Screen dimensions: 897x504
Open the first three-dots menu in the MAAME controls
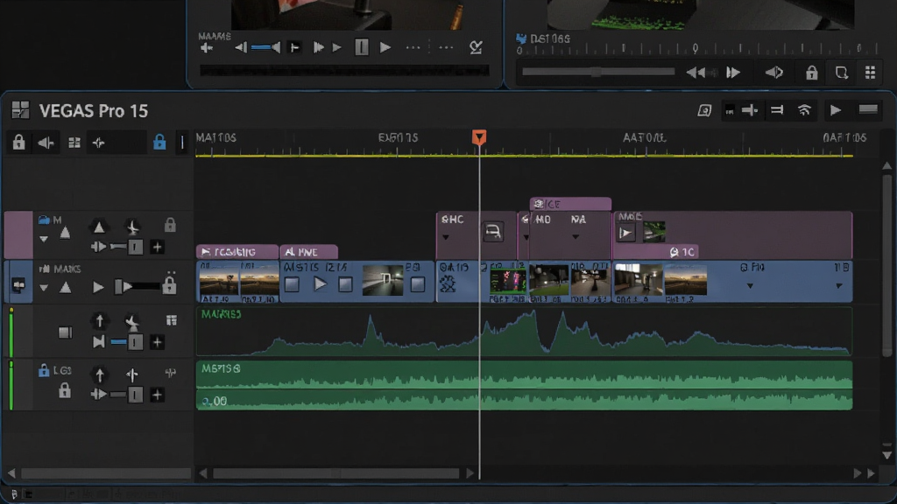click(413, 48)
